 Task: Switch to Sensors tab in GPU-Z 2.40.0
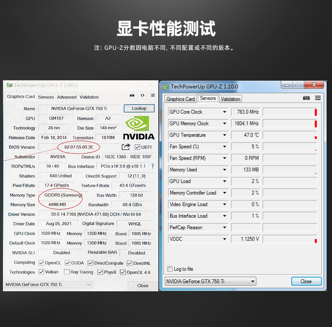pos(46,97)
